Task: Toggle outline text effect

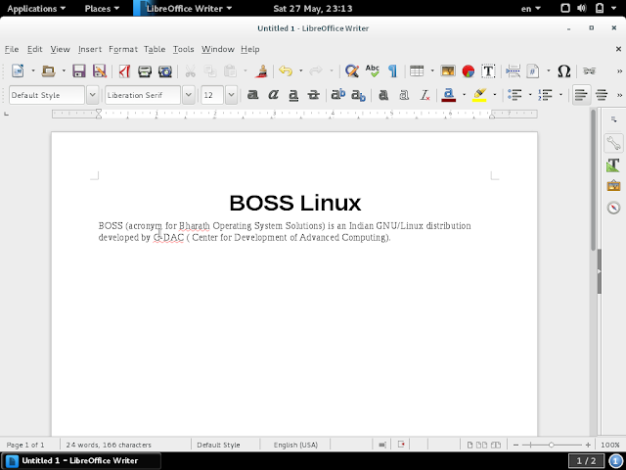Action: [x=404, y=95]
